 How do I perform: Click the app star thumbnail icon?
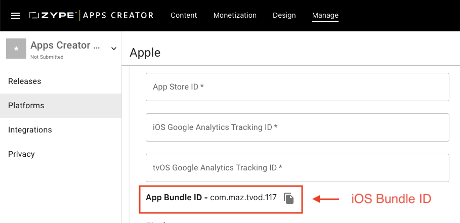(16, 49)
